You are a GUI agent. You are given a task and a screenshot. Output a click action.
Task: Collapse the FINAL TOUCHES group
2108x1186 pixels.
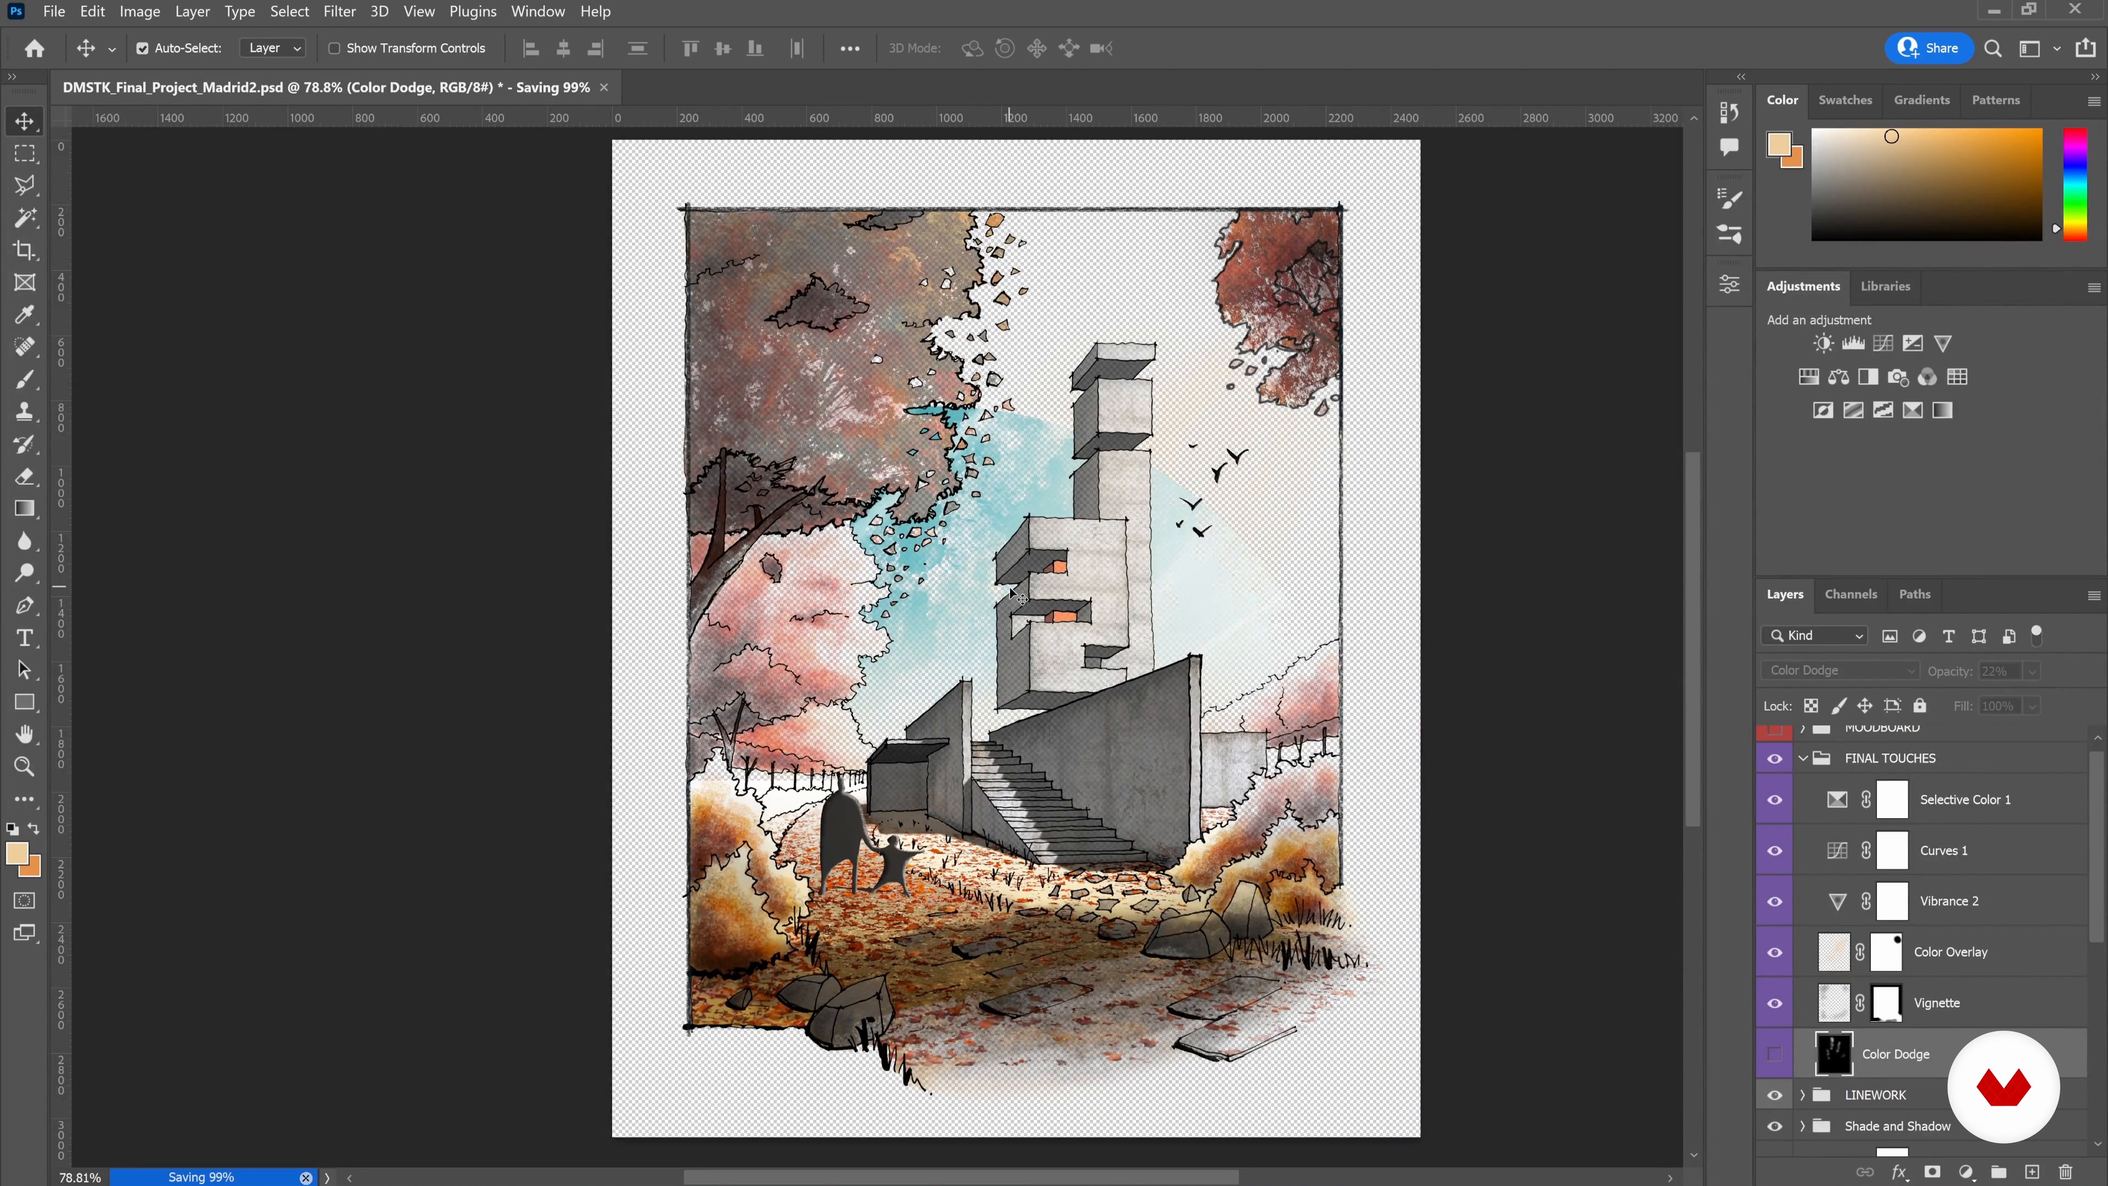click(x=1803, y=759)
